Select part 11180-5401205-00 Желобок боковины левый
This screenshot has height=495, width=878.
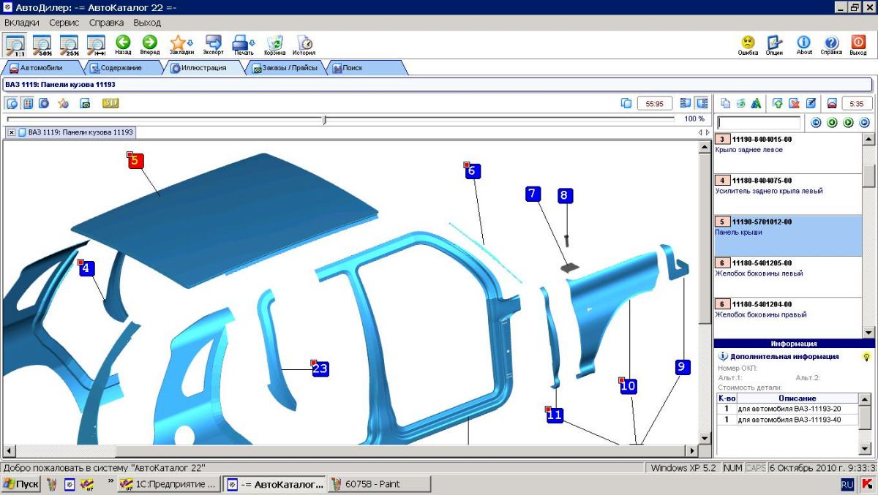tap(787, 277)
